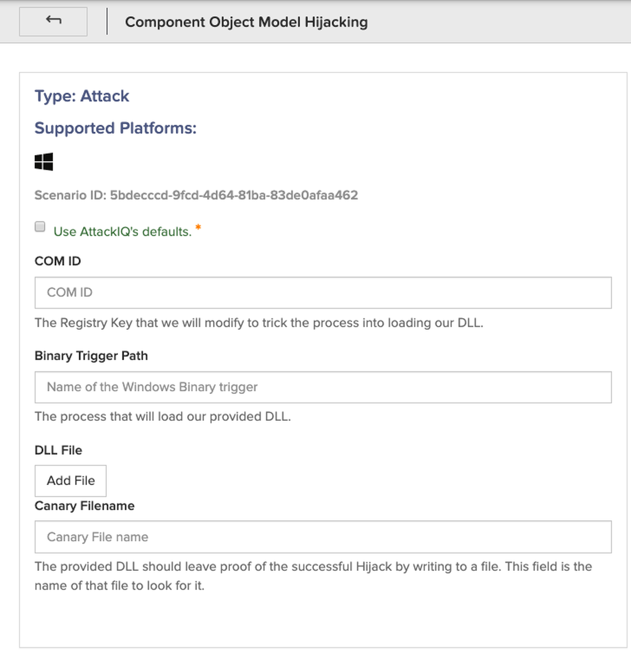Click into the Binary Trigger Path field
Viewport: 631px width, 654px height.
(x=323, y=387)
